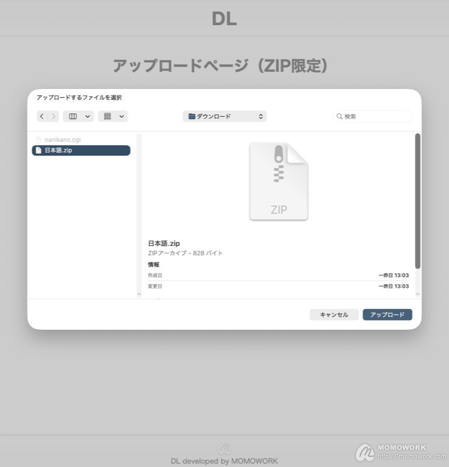Click the nanikano.cgi file icon
The width and height of the screenshot is (449, 467).
point(38,140)
